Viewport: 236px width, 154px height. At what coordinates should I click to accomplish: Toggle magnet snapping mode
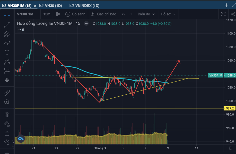pyautogui.click(x=7, y=115)
